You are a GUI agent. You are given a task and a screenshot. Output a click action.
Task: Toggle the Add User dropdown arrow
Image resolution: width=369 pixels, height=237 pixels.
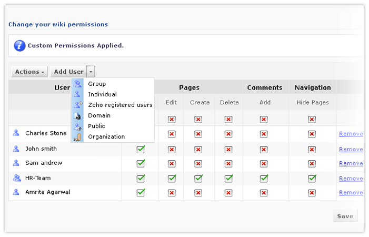[91, 72]
